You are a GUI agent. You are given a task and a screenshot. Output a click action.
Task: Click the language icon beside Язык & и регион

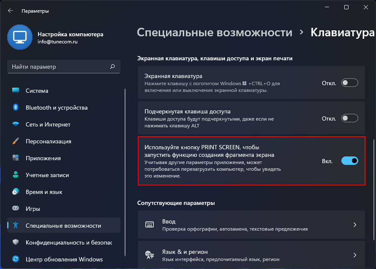tap(150, 255)
